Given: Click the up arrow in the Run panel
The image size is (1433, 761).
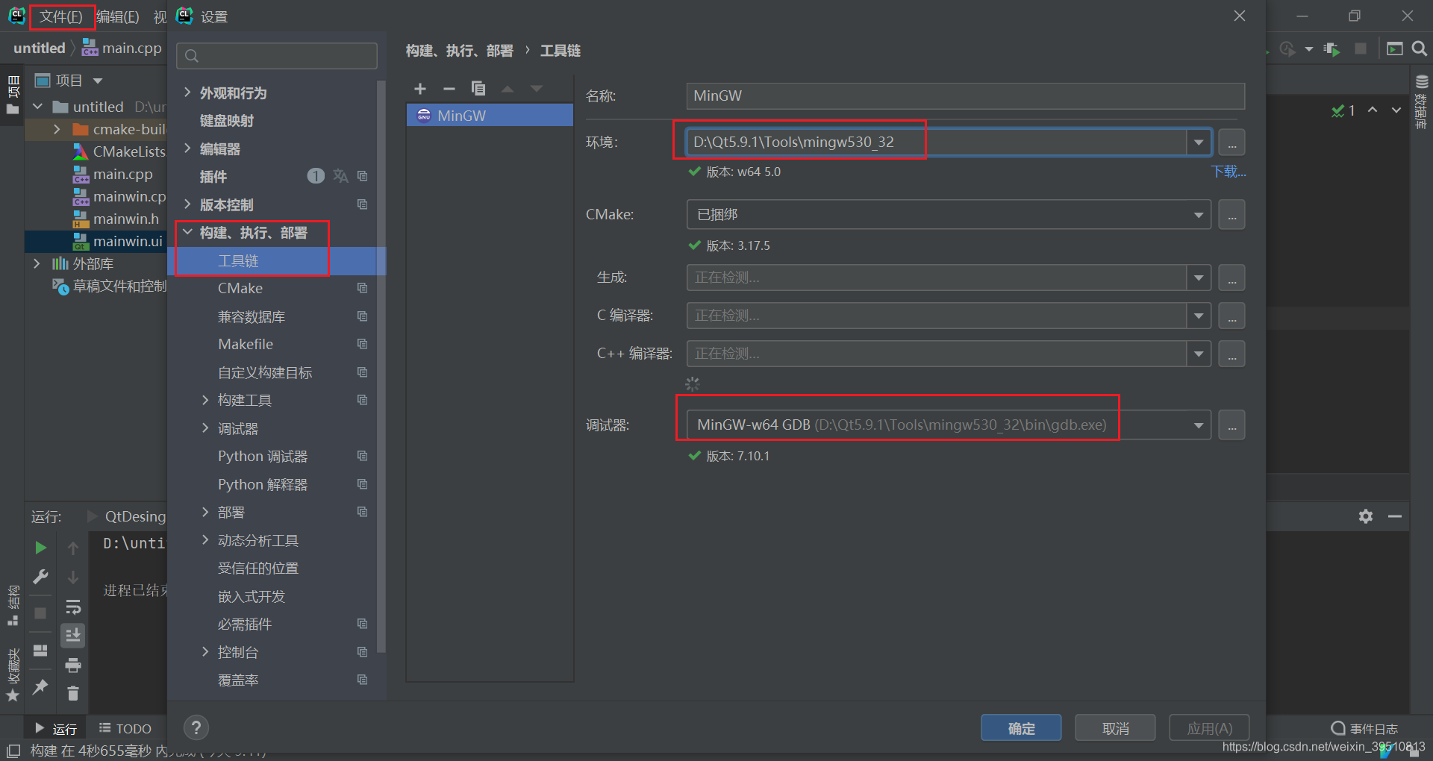Looking at the screenshot, I should (x=73, y=548).
